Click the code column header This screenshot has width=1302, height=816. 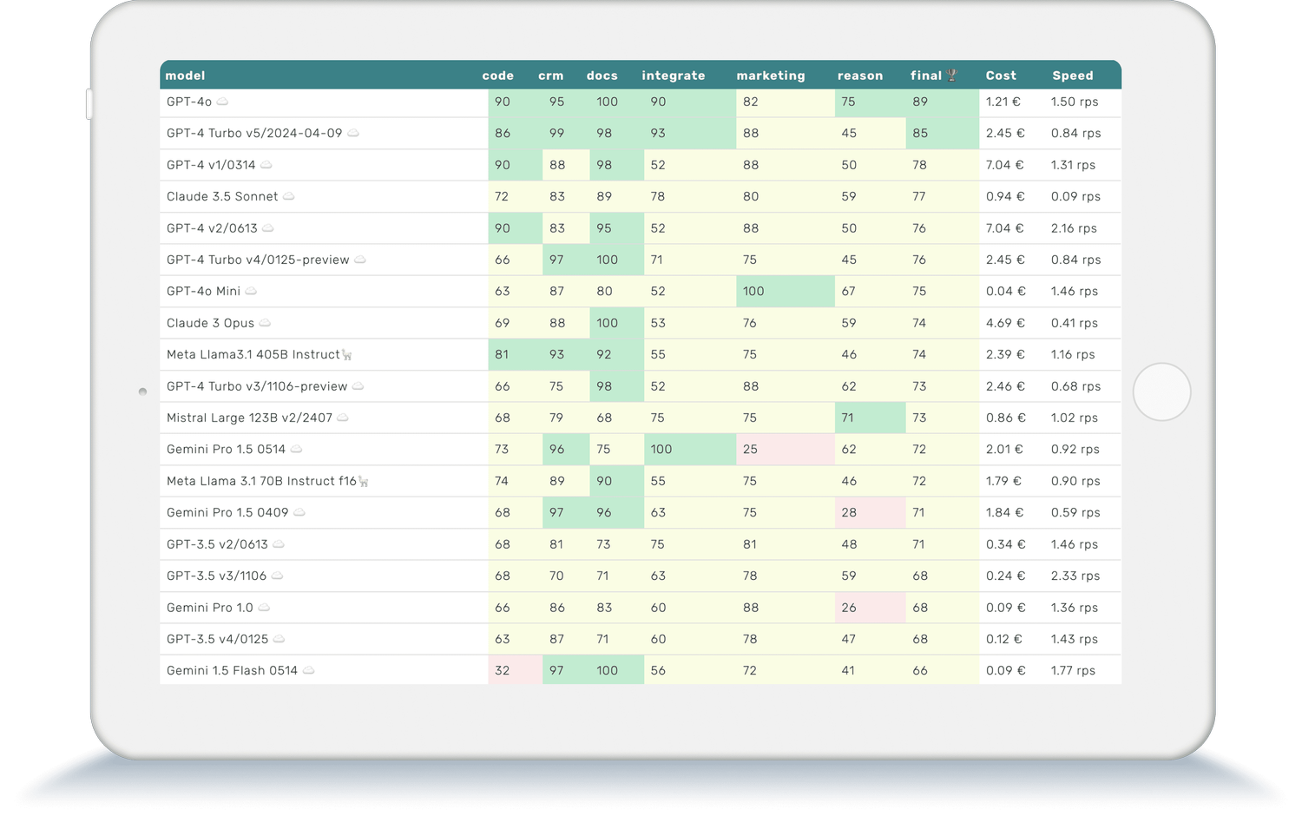[x=497, y=76]
